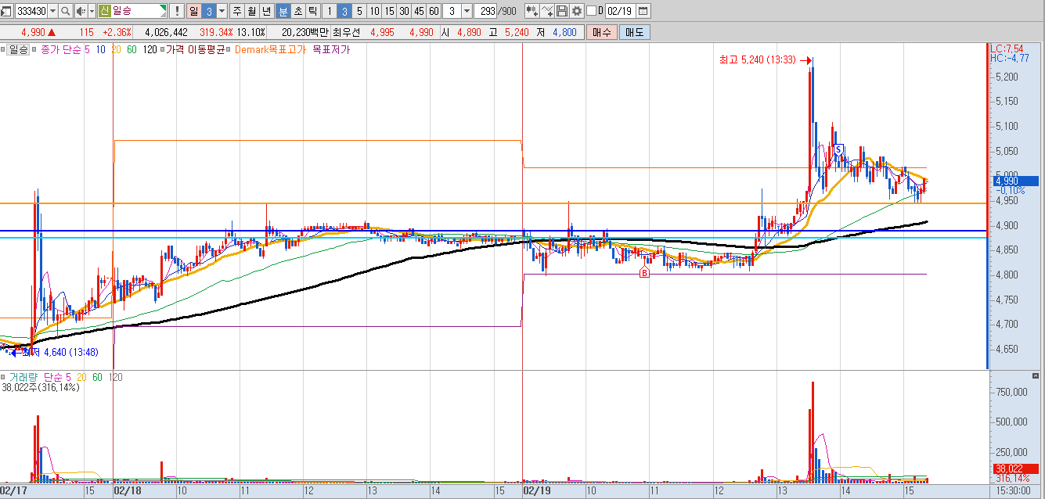Click the window menu icon at far left of toolbar
Image resolution: width=1045 pixels, height=499 pixels.
coord(6,11)
